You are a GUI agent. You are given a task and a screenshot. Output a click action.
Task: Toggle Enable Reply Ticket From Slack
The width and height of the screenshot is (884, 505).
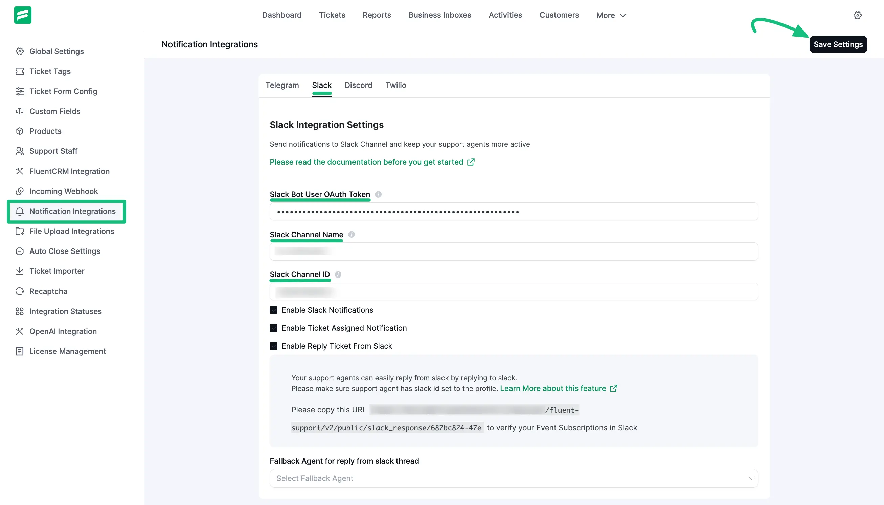coord(273,346)
